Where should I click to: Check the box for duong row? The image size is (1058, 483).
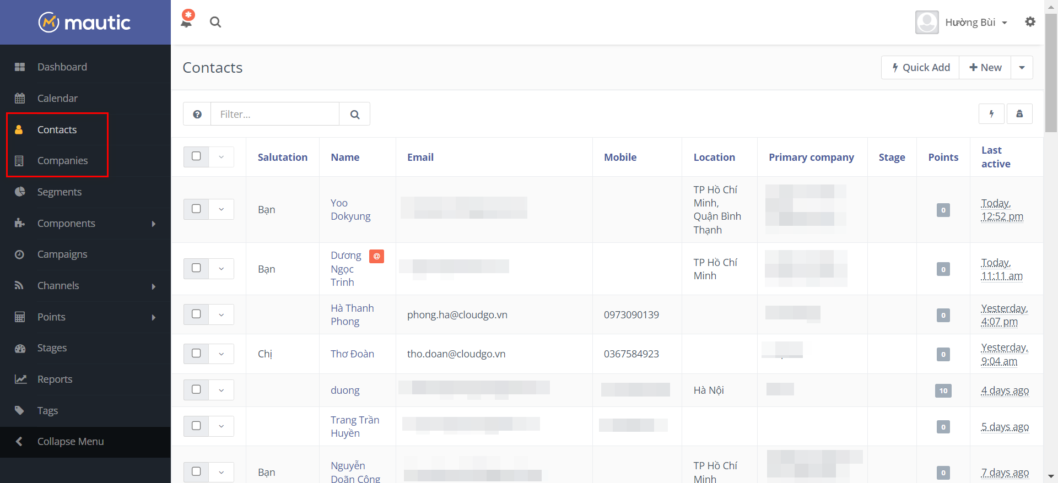(x=196, y=389)
